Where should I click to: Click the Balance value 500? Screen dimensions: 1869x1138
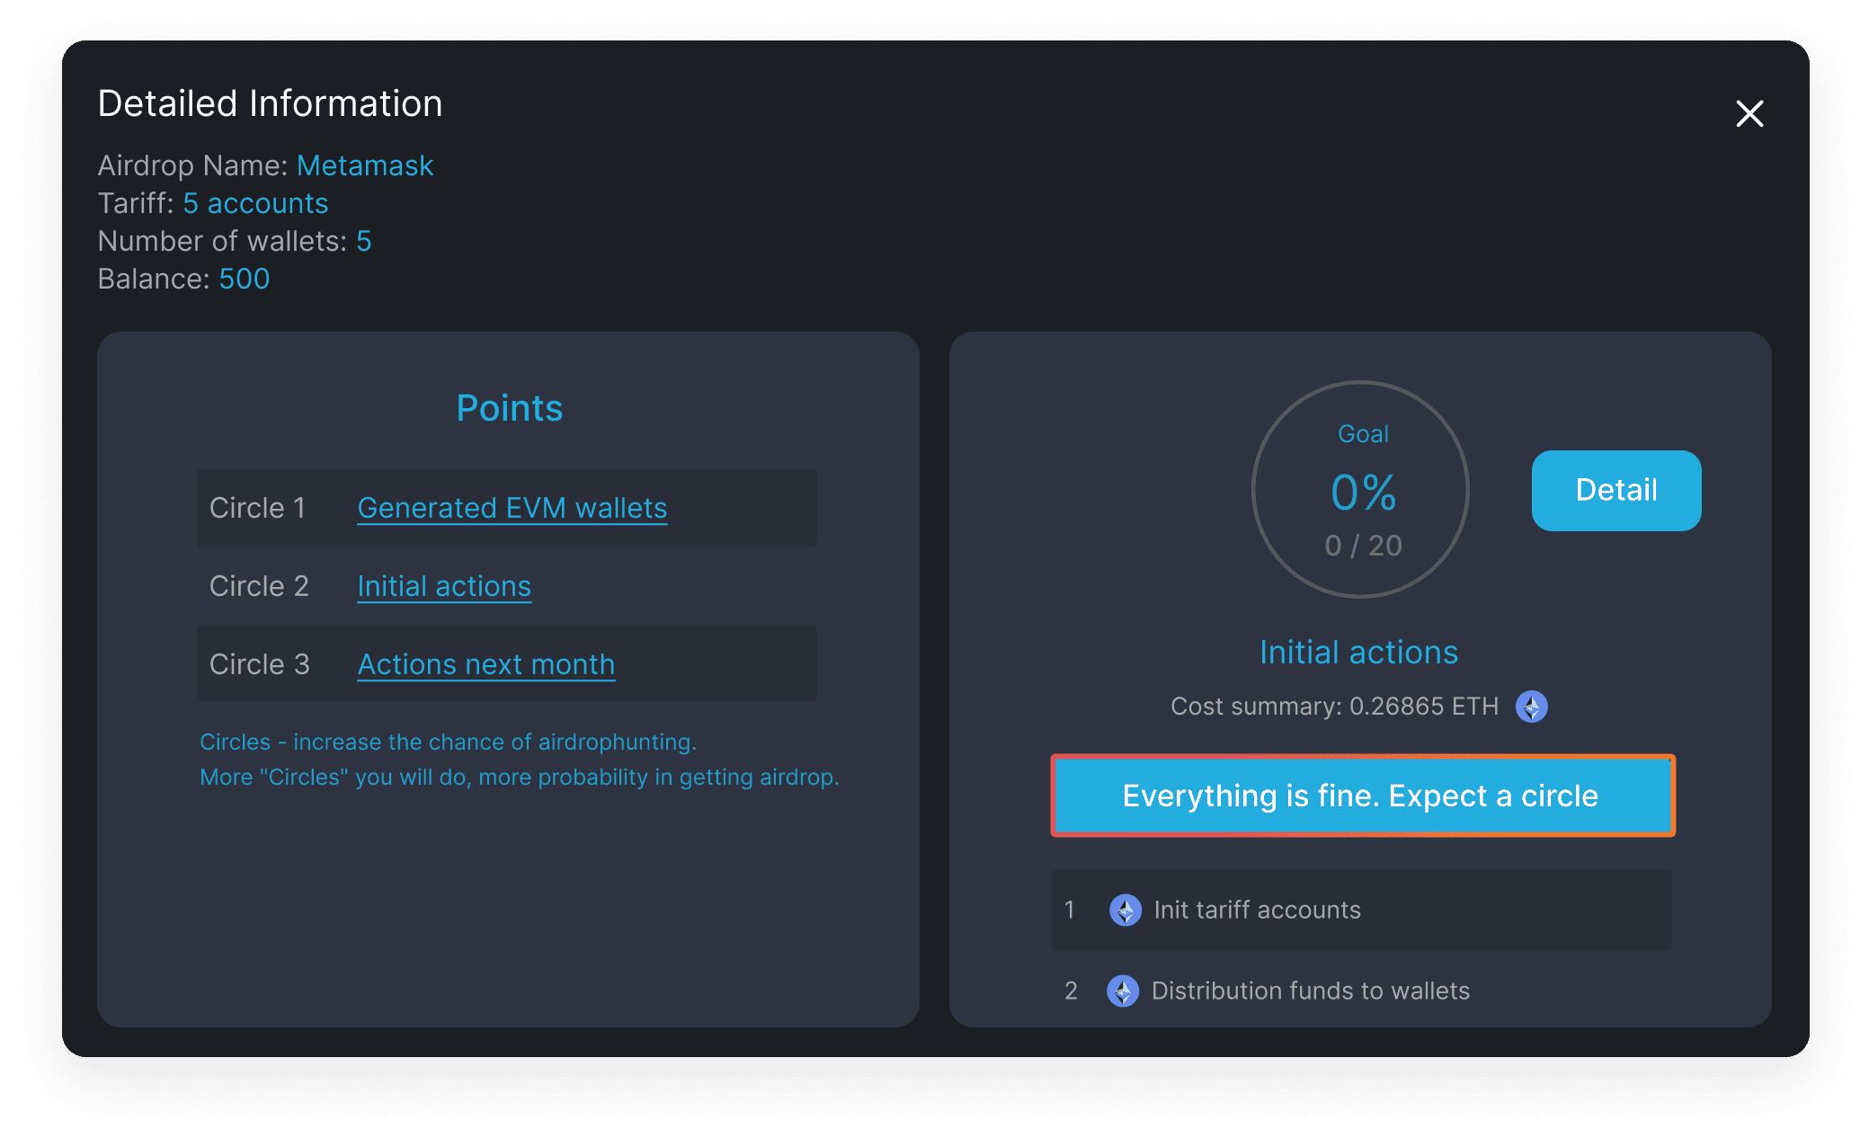coord(244,279)
